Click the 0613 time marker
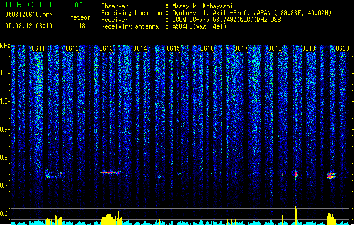Viewport: 355px width, 225px height. point(106,48)
